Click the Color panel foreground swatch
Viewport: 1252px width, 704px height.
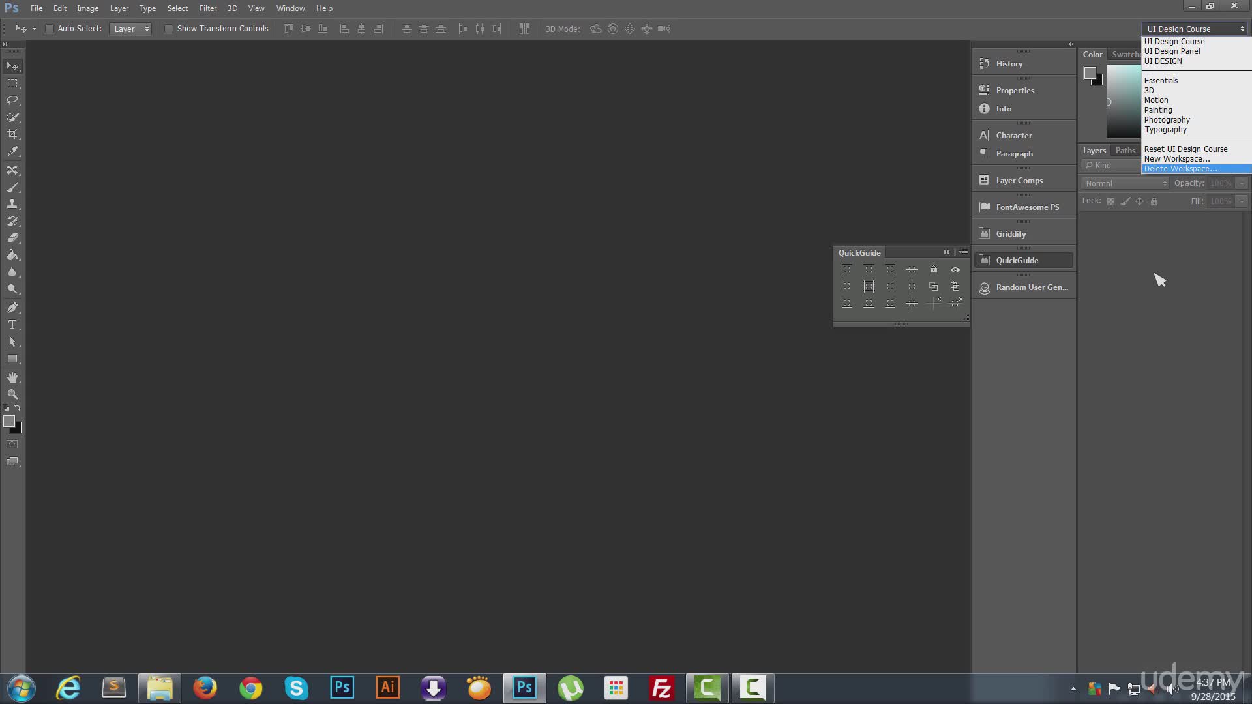click(1090, 73)
